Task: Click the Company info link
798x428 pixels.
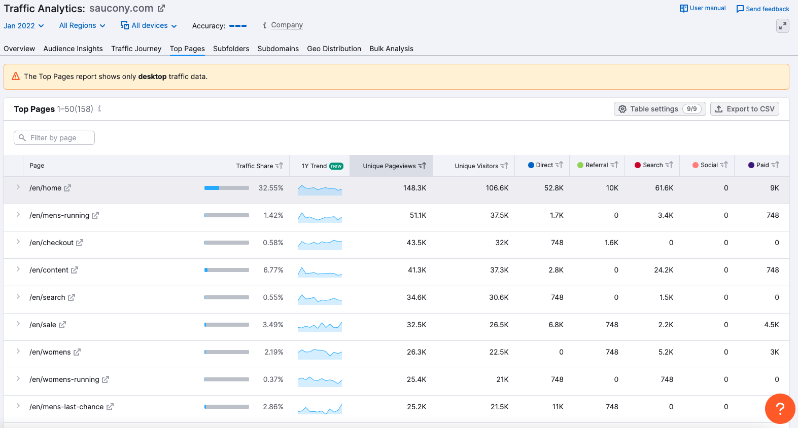Action: pyautogui.click(x=287, y=25)
